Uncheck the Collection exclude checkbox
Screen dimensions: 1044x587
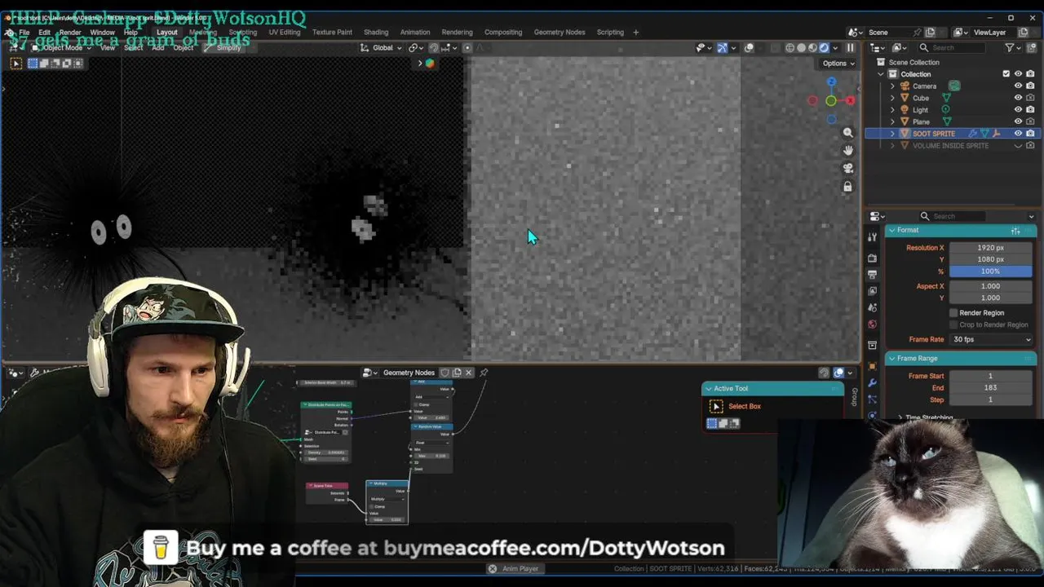[1006, 74]
